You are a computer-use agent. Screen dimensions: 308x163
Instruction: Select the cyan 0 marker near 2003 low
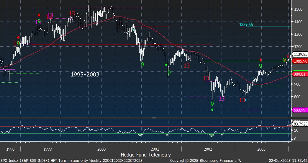coord(246,100)
